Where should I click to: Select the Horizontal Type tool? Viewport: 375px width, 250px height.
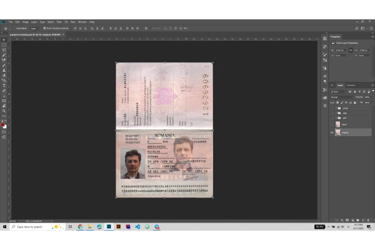pyautogui.click(x=4, y=86)
